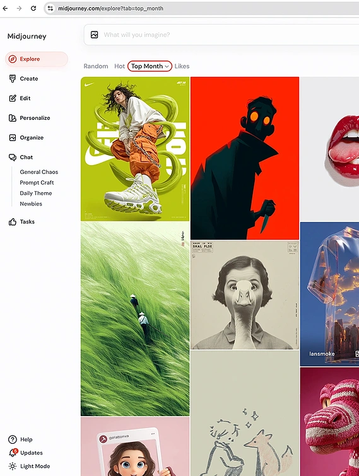359x476 pixels.
Task: Open Create via the brush icon
Action: tap(13, 79)
